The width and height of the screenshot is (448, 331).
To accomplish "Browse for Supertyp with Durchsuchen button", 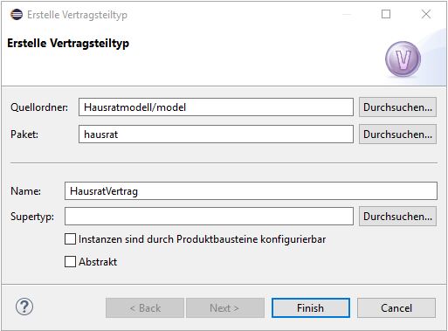I will (397, 217).
